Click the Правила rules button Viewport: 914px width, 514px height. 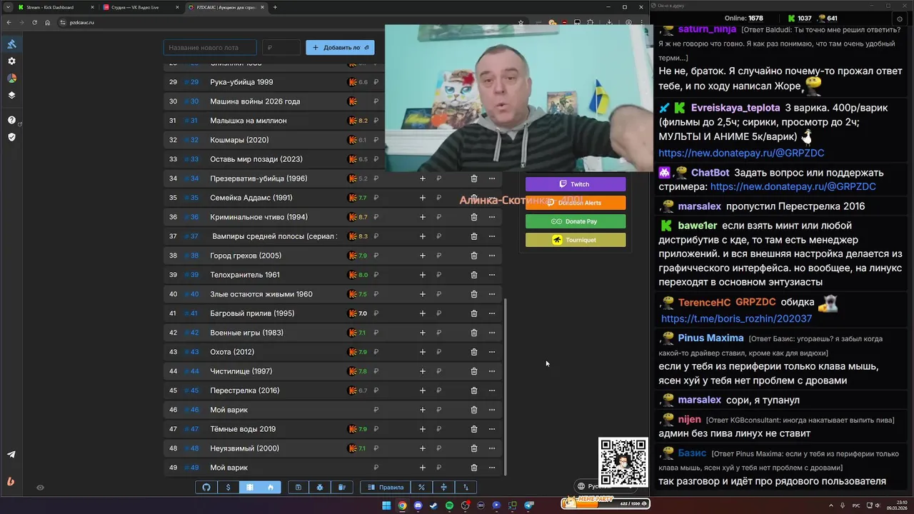(386, 488)
